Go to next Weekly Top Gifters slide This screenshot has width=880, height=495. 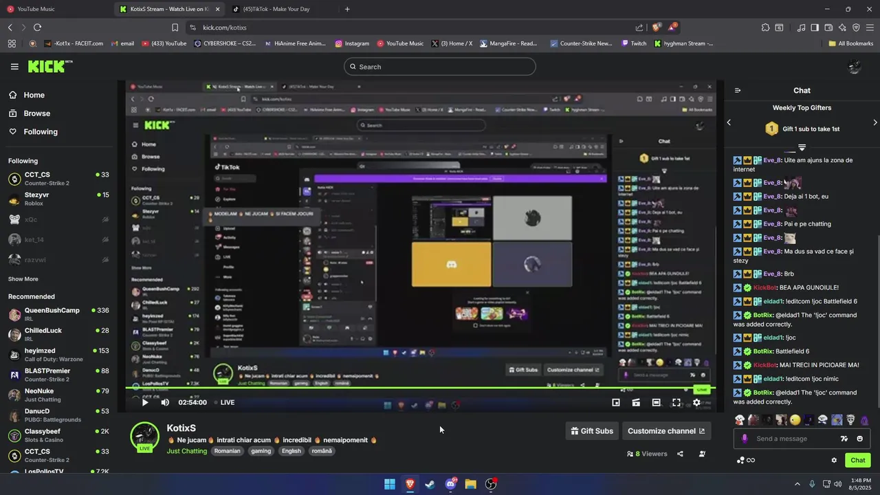click(875, 122)
